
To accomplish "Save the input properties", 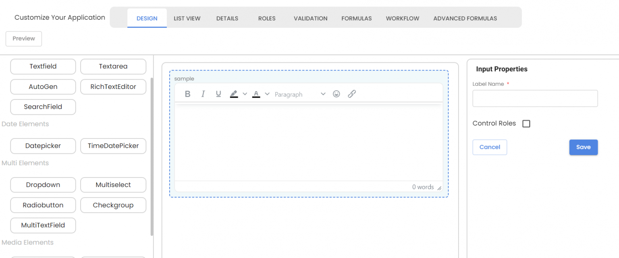I will 583,147.
